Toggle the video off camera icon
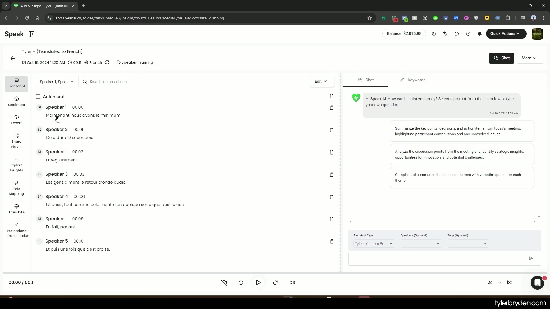 coord(224,283)
